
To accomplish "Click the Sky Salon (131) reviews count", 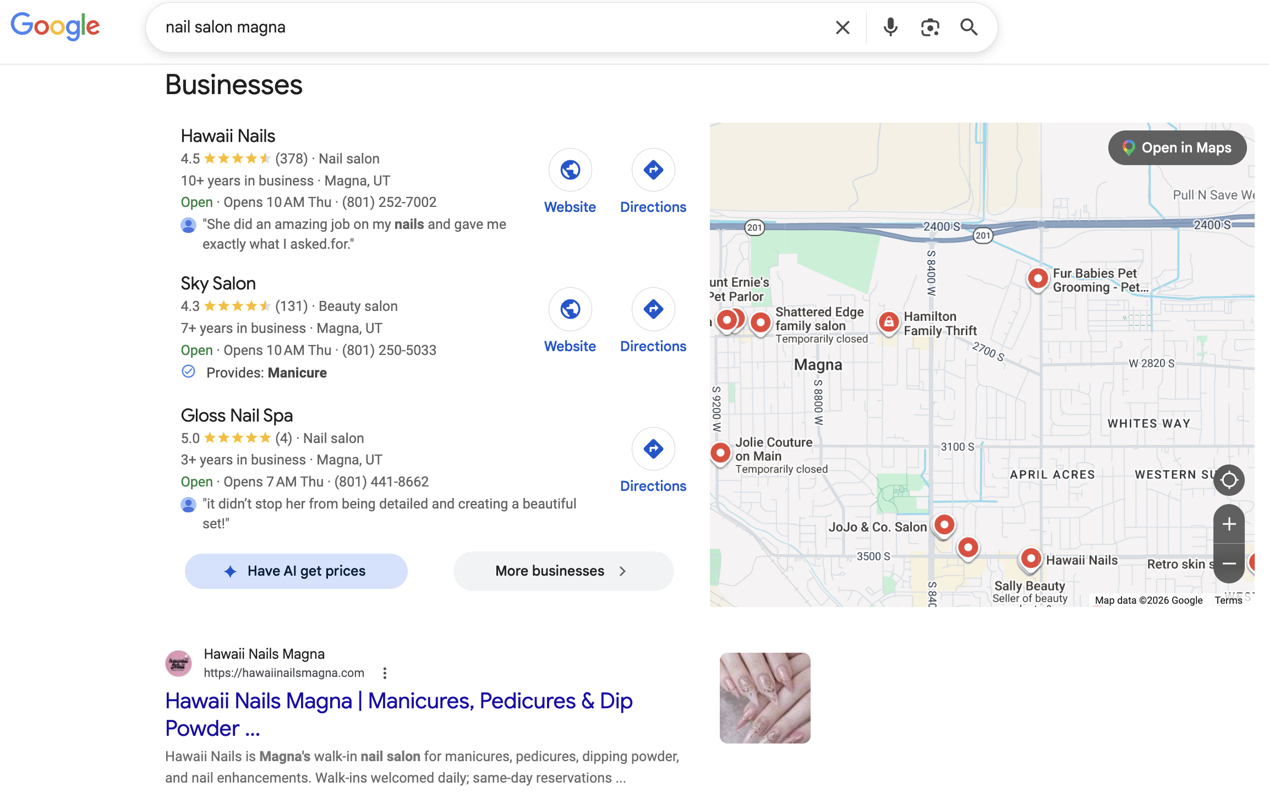I will tap(292, 306).
